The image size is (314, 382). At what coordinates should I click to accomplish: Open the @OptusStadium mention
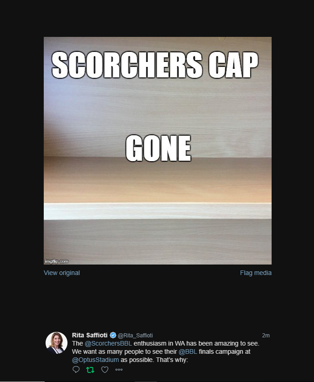coord(95,360)
